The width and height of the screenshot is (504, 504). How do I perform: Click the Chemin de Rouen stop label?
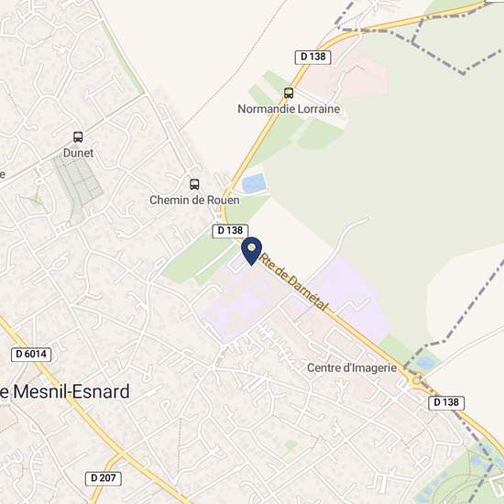click(x=194, y=201)
